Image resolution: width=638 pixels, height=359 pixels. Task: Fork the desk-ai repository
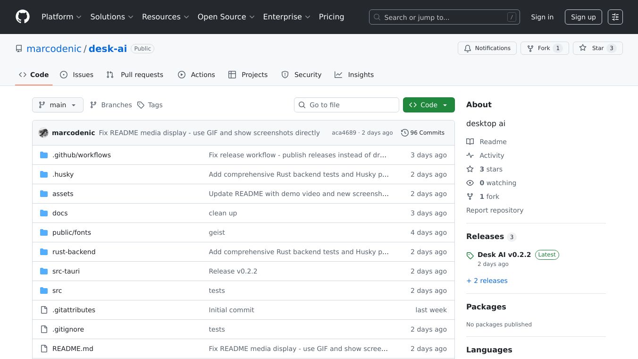point(544,48)
